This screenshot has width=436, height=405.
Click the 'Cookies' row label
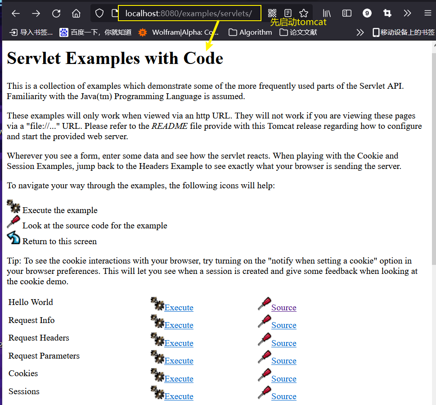23,373
